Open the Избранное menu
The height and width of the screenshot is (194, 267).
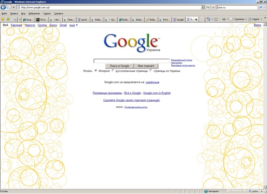point(34,13)
